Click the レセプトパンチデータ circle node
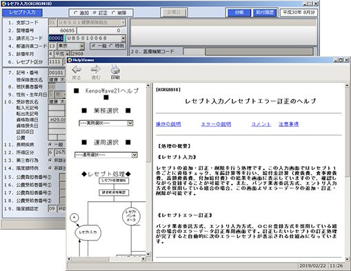351x271 pixels. coord(131,216)
